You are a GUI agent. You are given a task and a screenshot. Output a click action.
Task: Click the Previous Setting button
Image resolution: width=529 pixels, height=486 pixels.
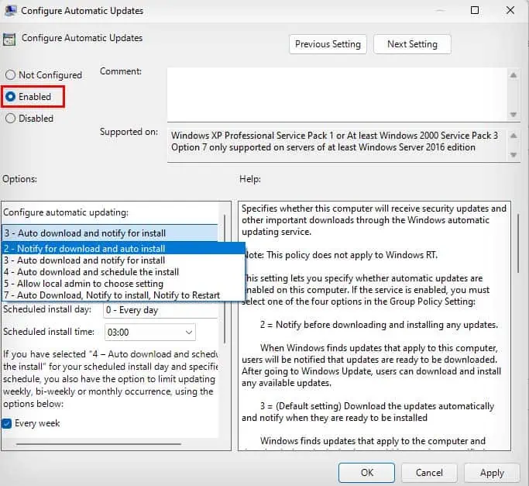tap(328, 44)
